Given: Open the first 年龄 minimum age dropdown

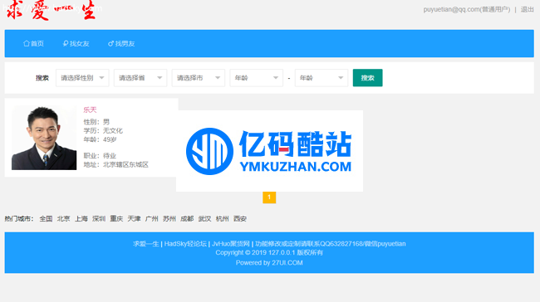Looking at the screenshot, I should [x=256, y=78].
